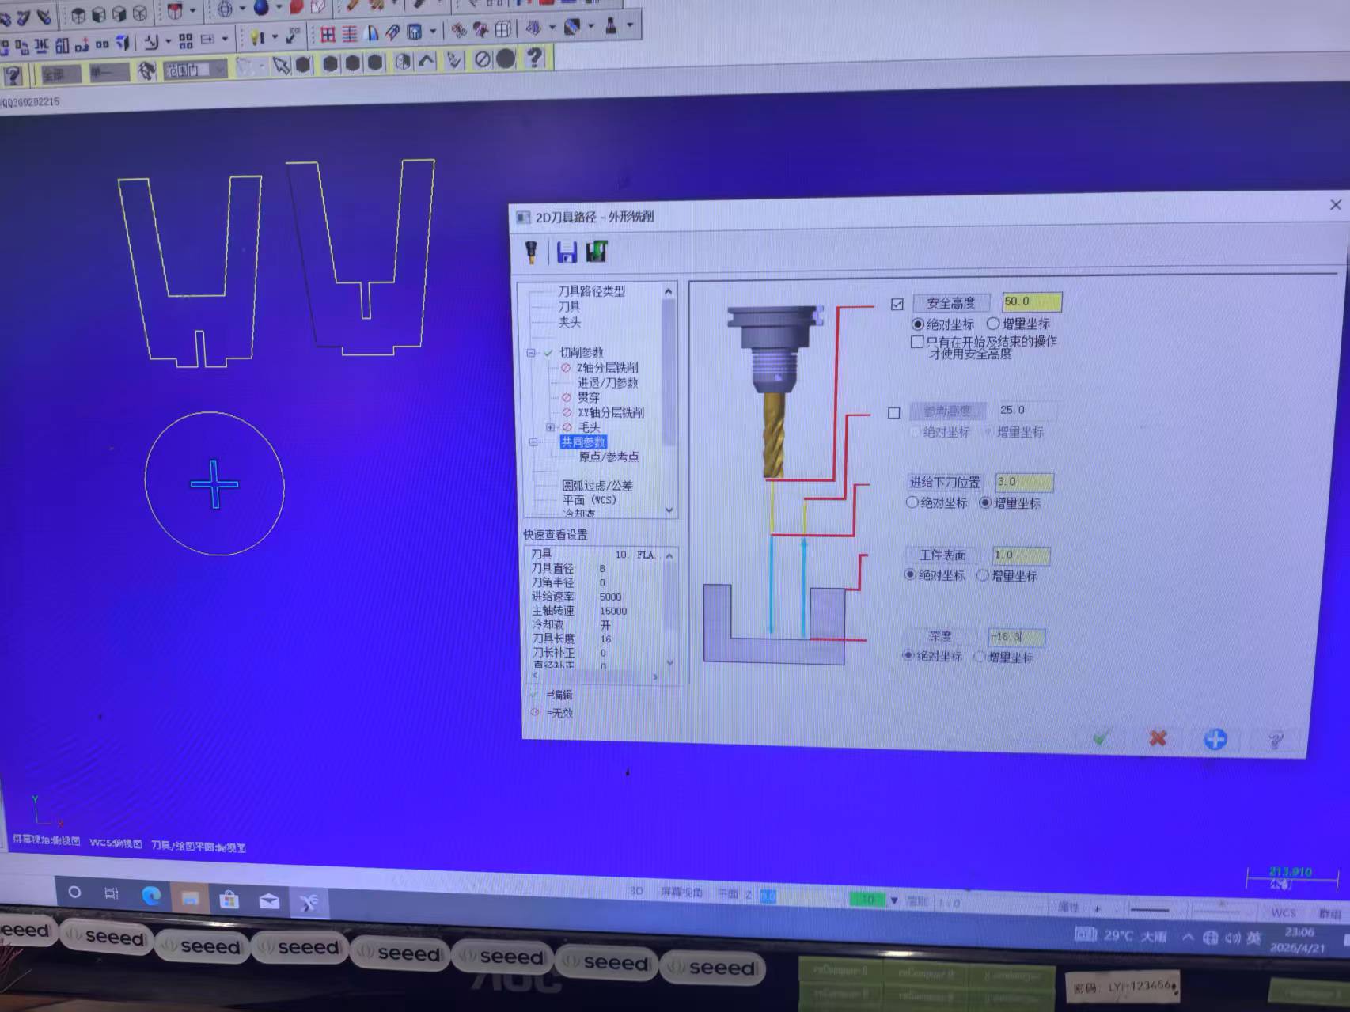The height and width of the screenshot is (1012, 1350).
Task: Click the circle-slash icon in the selection toolbar
Action: tap(482, 59)
